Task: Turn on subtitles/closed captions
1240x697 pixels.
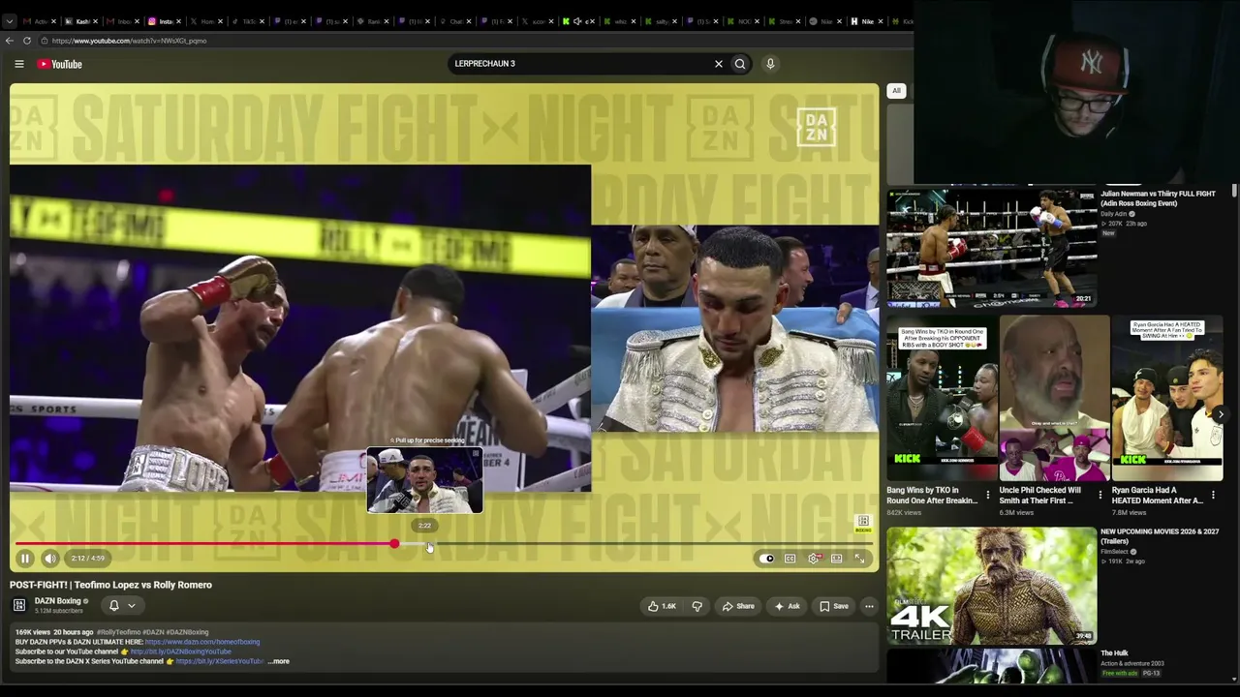Action: (x=790, y=559)
